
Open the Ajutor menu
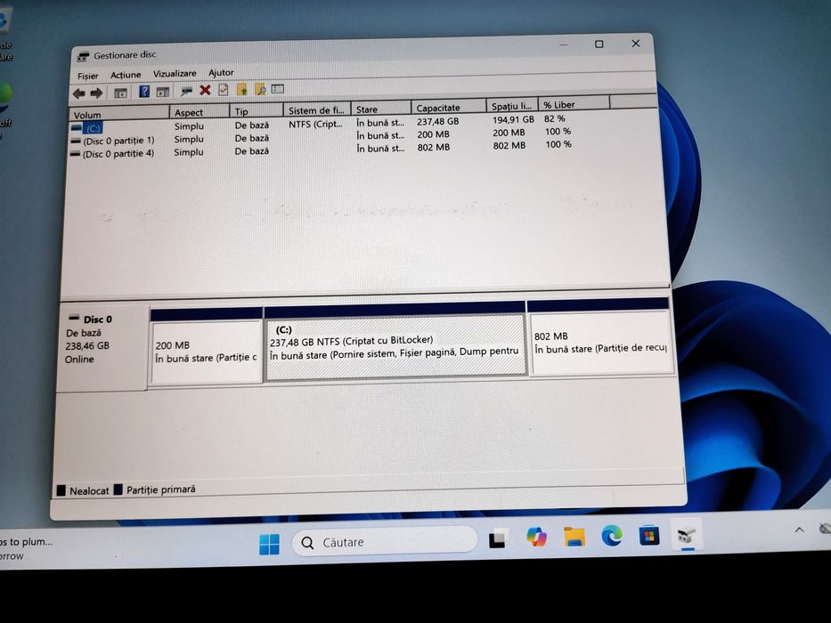click(221, 73)
